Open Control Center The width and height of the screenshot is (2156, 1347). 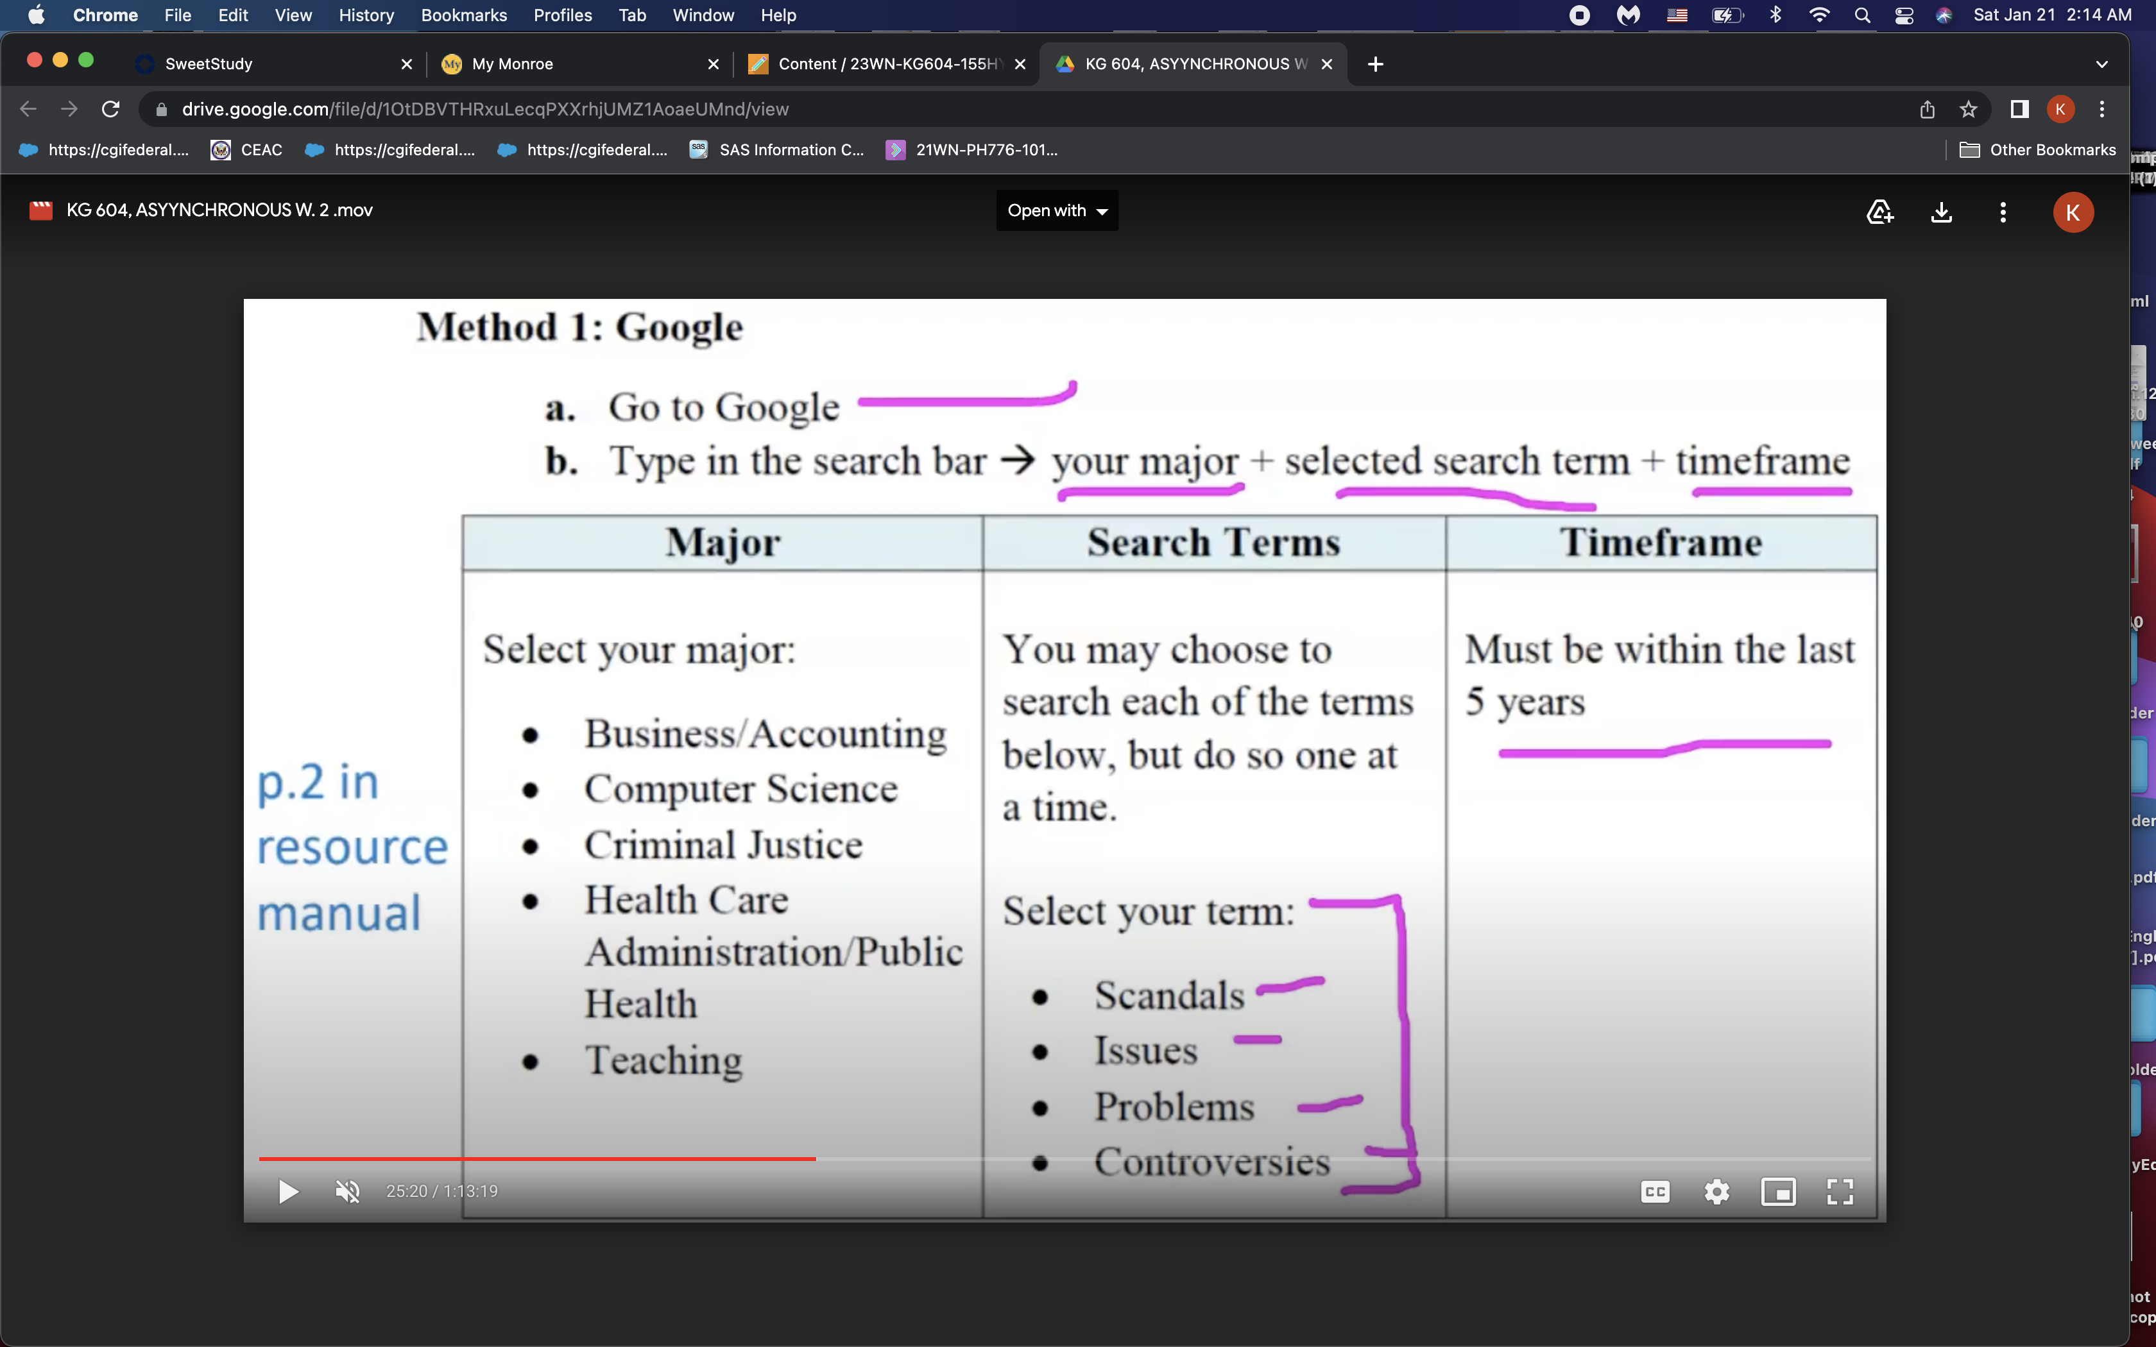click(x=1904, y=15)
